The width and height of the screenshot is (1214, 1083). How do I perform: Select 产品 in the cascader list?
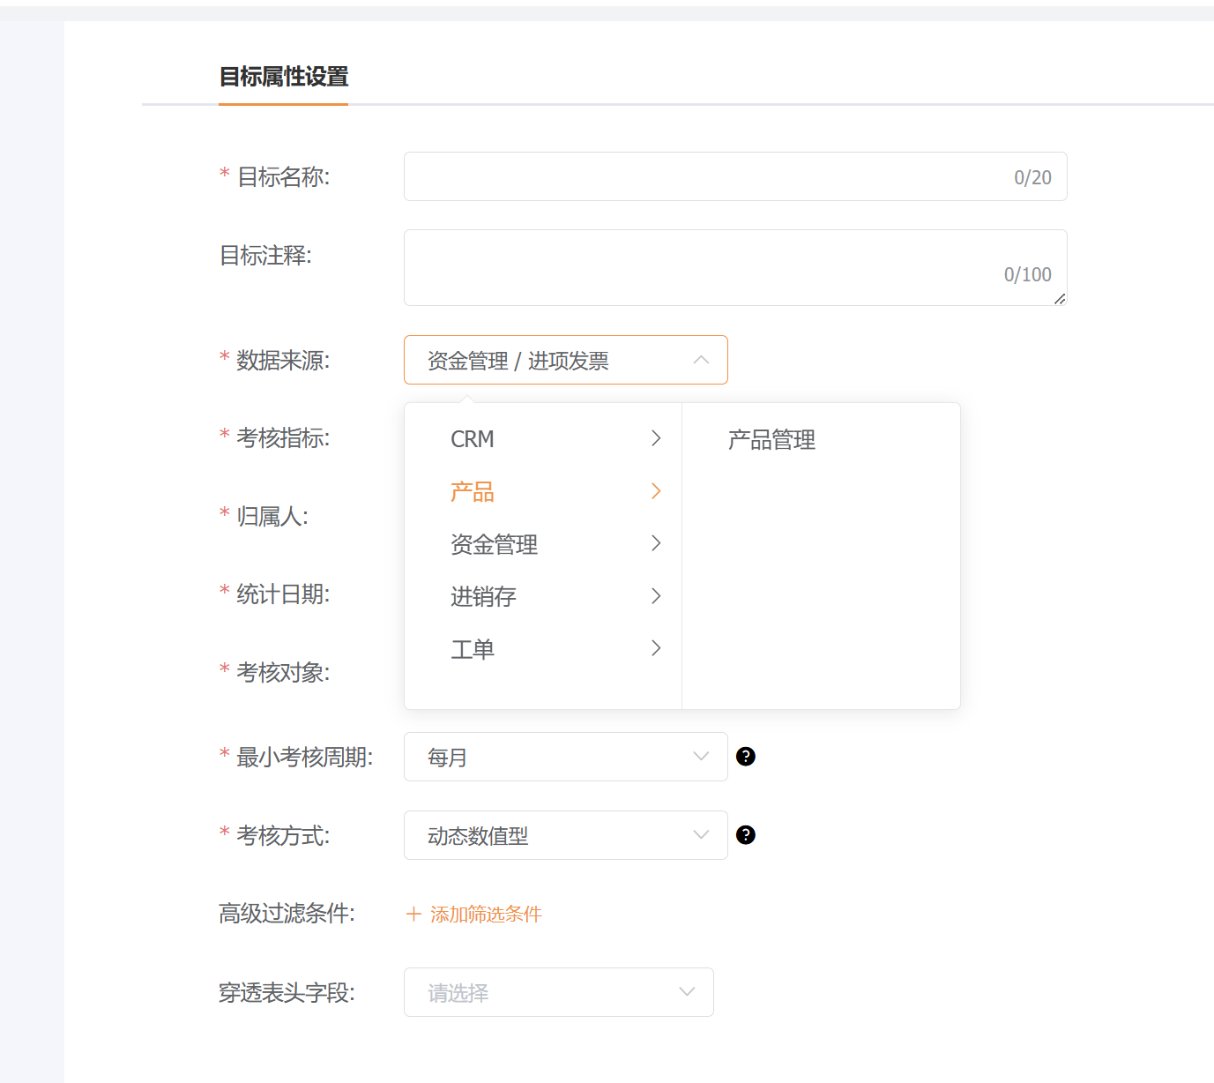tap(473, 491)
